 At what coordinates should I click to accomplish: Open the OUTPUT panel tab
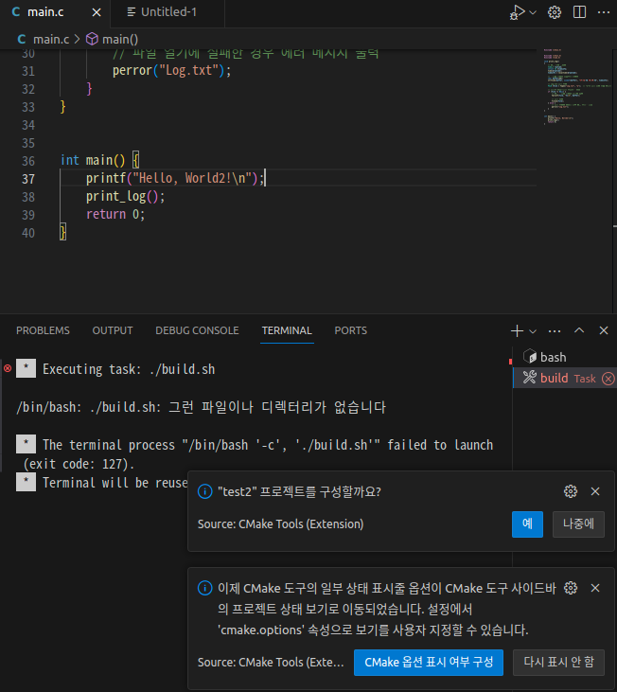[x=113, y=330]
